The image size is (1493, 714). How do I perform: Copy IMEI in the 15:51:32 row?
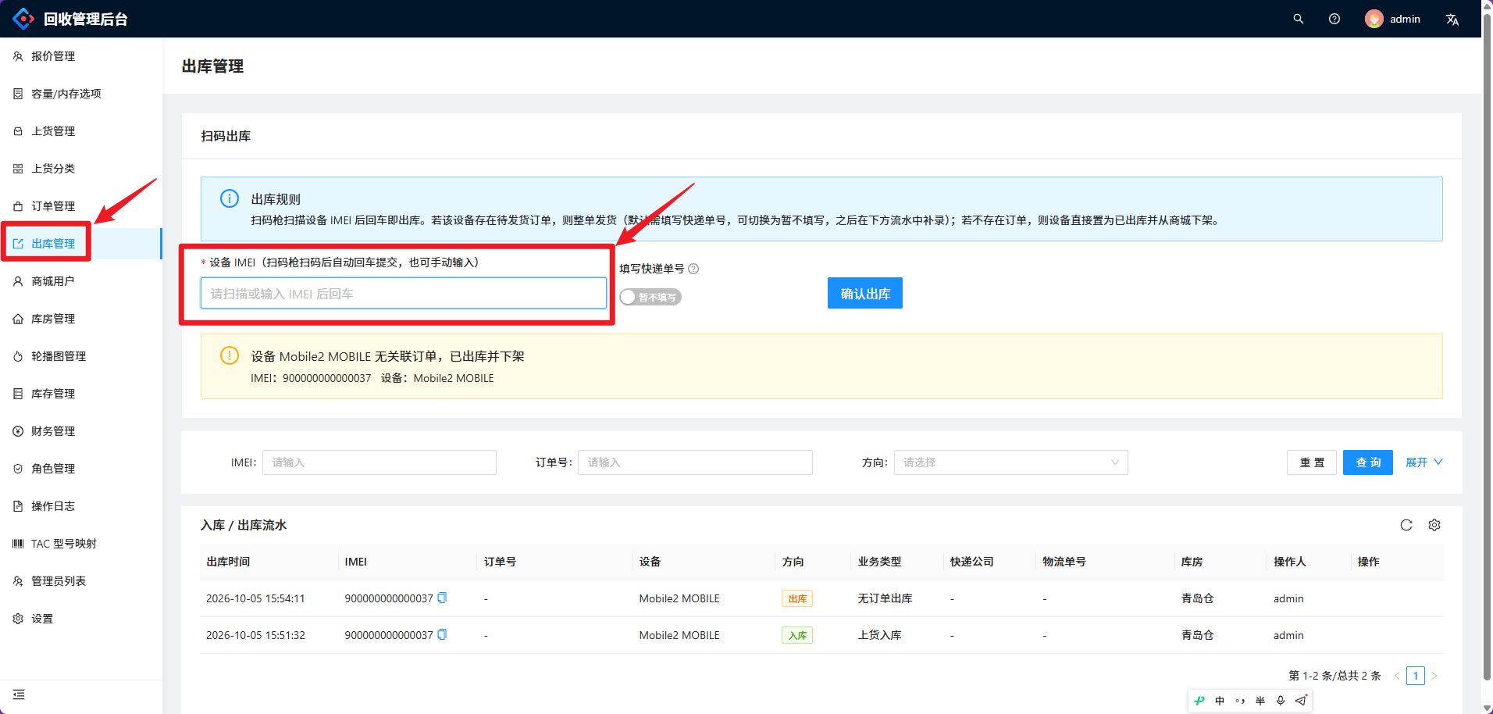click(x=442, y=634)
